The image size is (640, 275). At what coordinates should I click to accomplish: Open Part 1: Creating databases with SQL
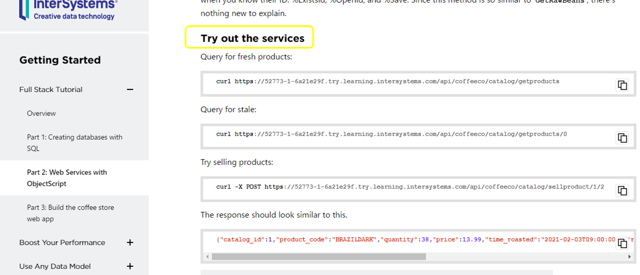tap(75, 143)
